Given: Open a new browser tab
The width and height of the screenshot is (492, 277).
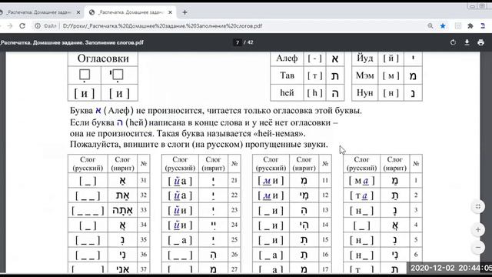Looking at the screenshot, I should point(184,12).
